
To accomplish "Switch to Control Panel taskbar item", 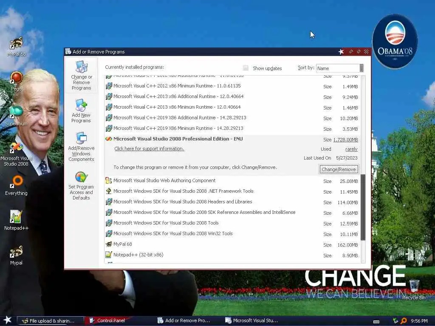I will click(x=108, y=320).
